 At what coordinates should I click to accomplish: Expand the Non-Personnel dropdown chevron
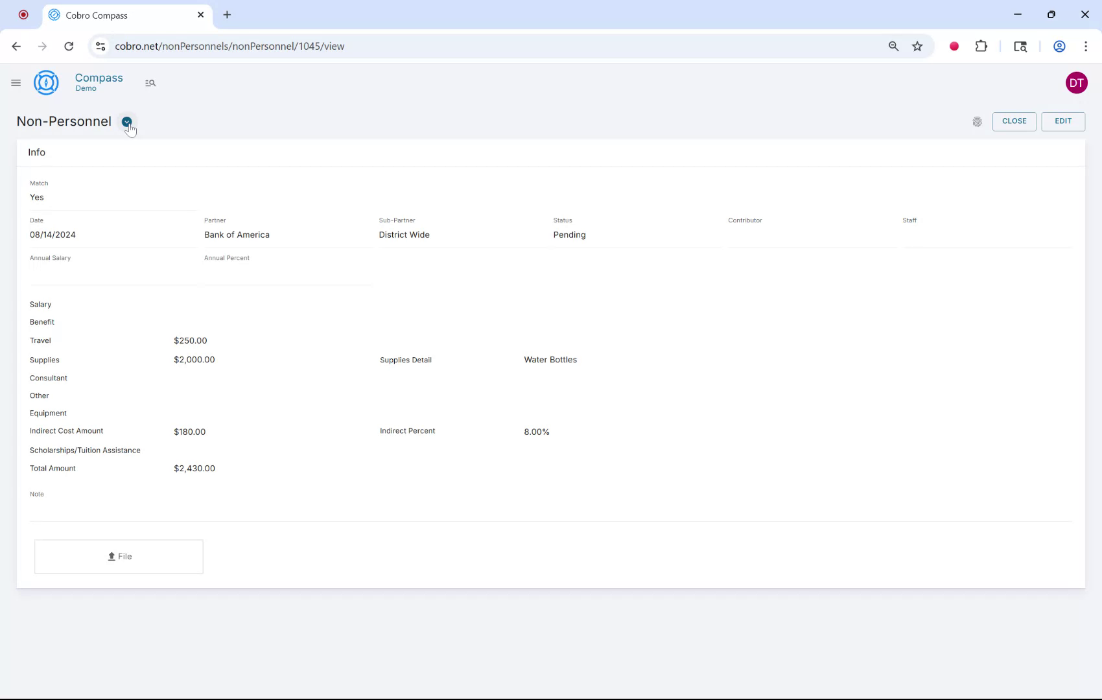click(126, 121)
